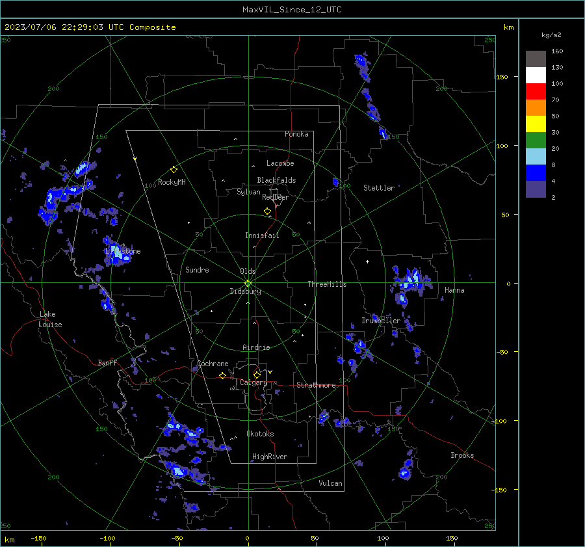Image resolution: width=585 pixels, height=547 pixels.
Task: Click the yellow diamond marker below RedDeer
Action: (267, 211)
